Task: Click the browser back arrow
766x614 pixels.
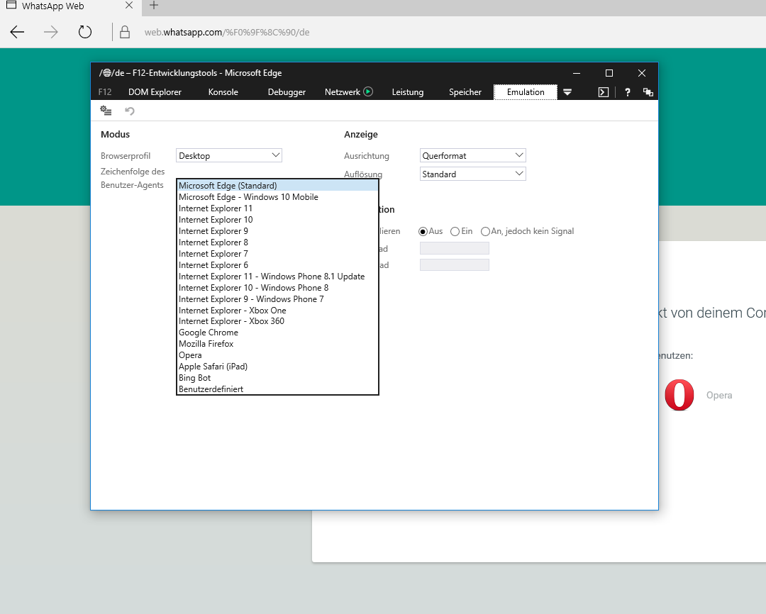Action: coord(17,32)
